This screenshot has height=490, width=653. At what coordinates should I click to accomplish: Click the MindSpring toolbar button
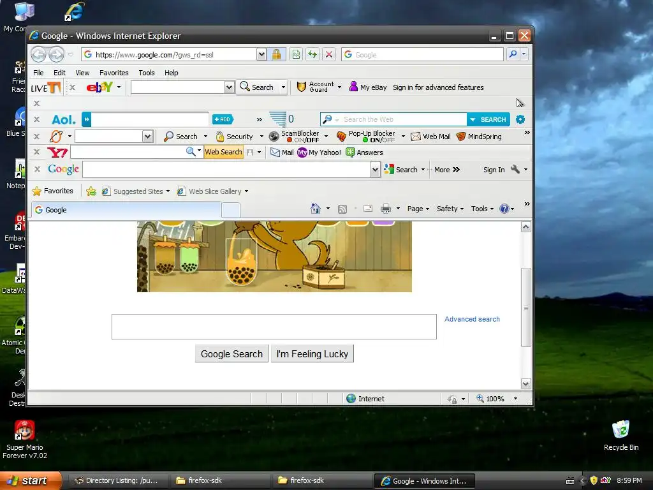point(479,137)
